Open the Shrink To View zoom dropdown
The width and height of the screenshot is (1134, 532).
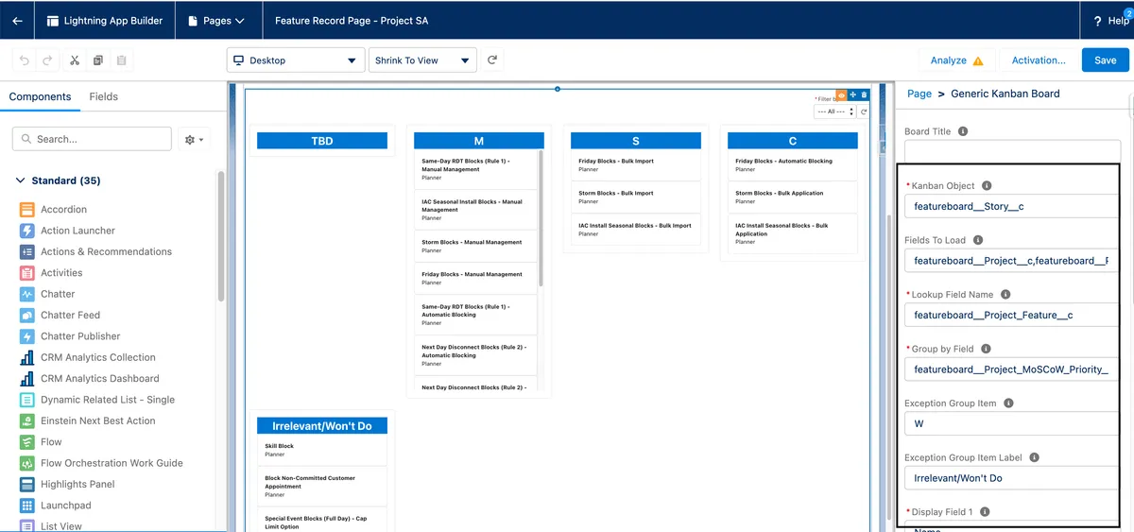pyautogui.click(x=422, y=60)
